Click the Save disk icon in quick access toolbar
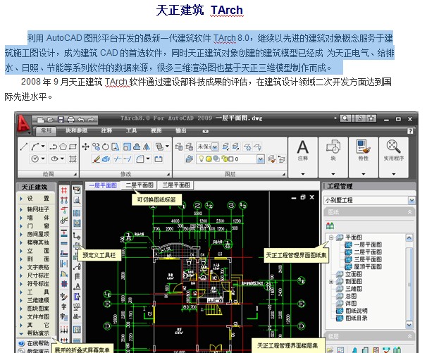Image resolution: width=427 pixels, height=353 pixels. [61, 119]
